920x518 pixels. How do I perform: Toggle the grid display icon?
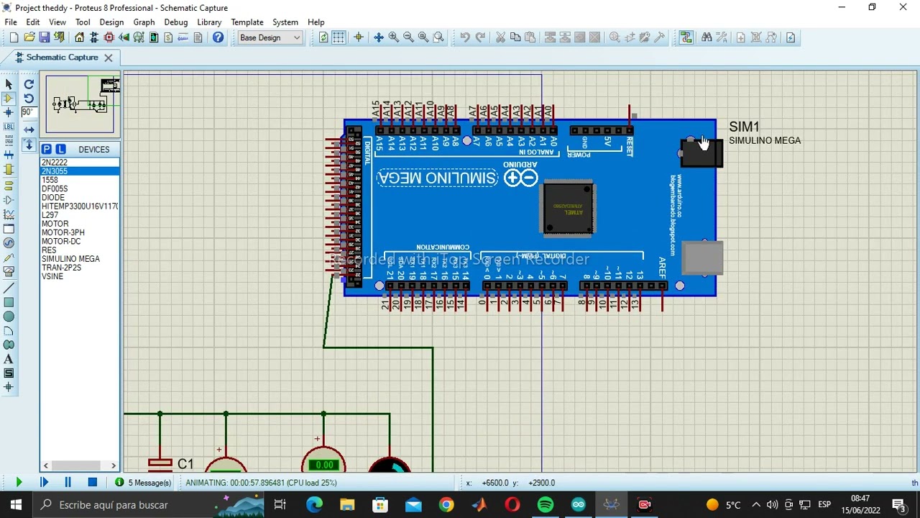pos(339,37)
